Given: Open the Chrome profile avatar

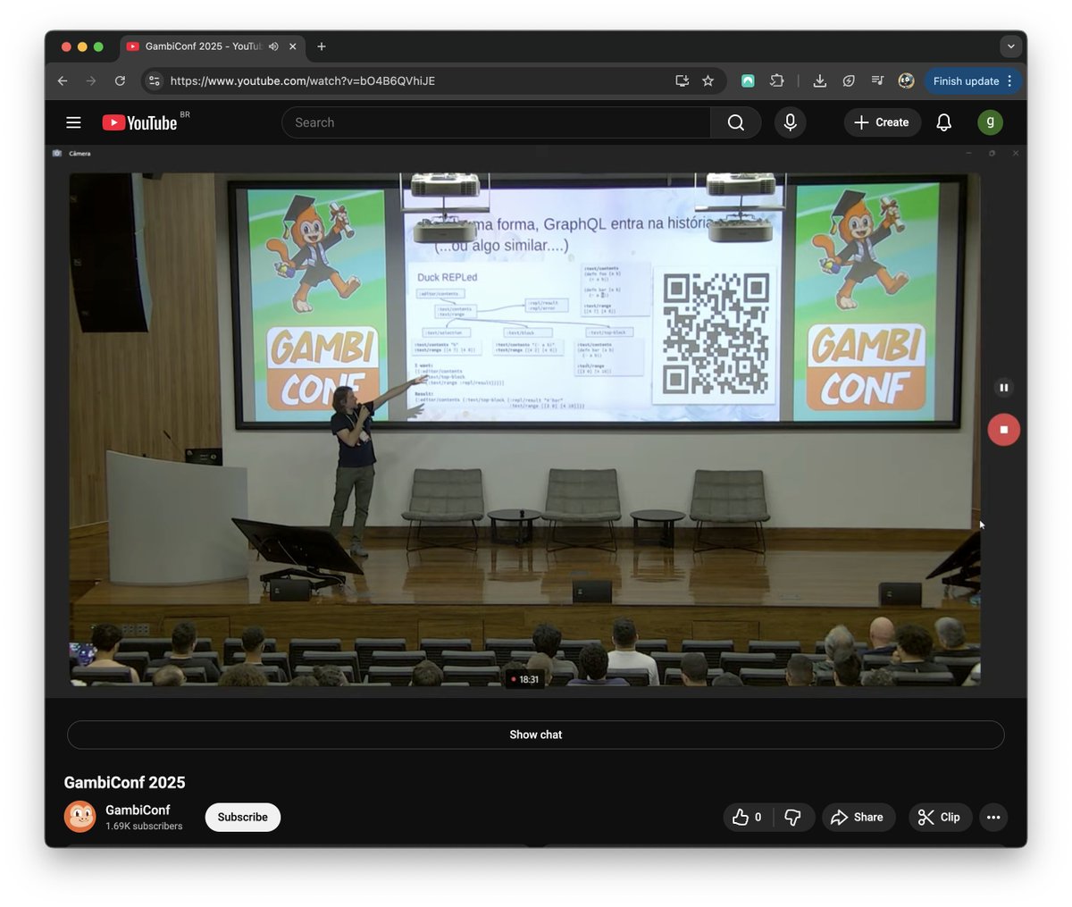Looking at the screenshot, I should click(x=906, y=80).
